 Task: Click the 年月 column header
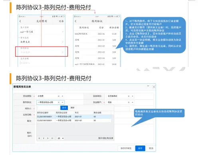point(83,113)
